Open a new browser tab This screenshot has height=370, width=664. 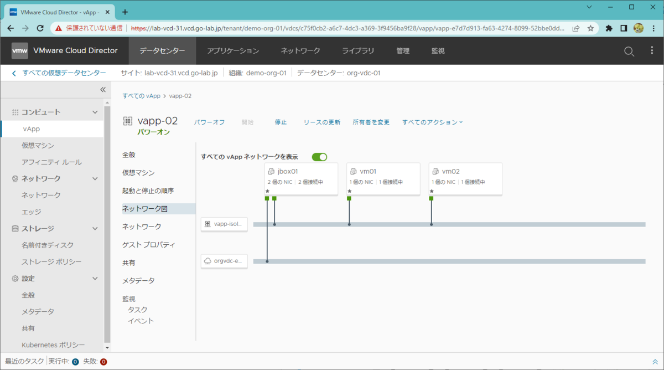[x=125, y=12]
